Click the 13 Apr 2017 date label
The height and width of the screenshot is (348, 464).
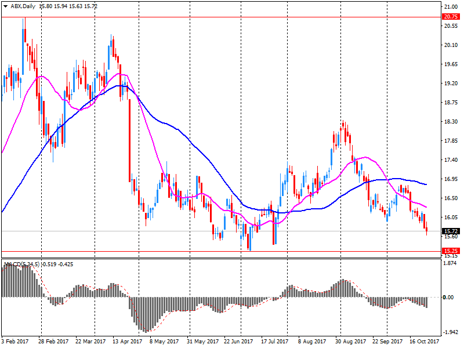coord(127,342)
